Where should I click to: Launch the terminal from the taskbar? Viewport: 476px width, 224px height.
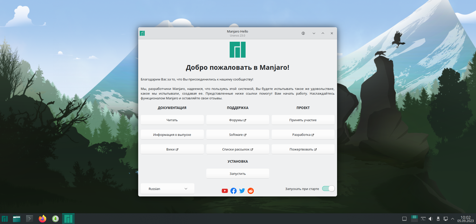click(x=30, y=219)
